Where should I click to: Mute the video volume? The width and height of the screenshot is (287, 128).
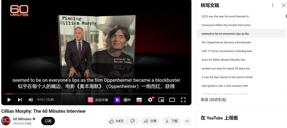31,100
